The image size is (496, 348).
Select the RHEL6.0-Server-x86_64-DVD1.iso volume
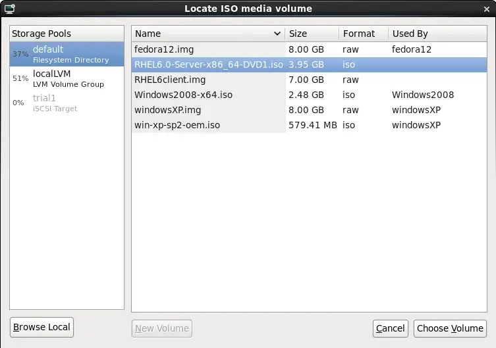pyautogui.click(x=209, y=64)
